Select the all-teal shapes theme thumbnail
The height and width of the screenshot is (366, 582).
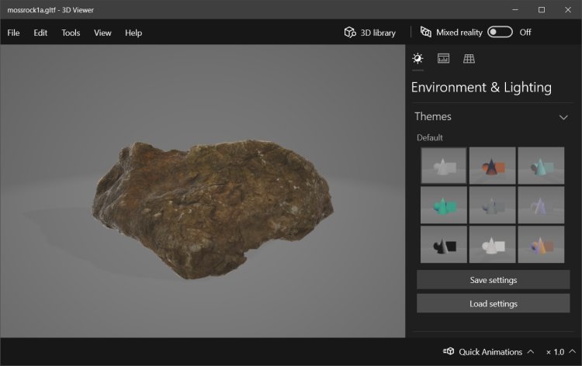point(444,205)
